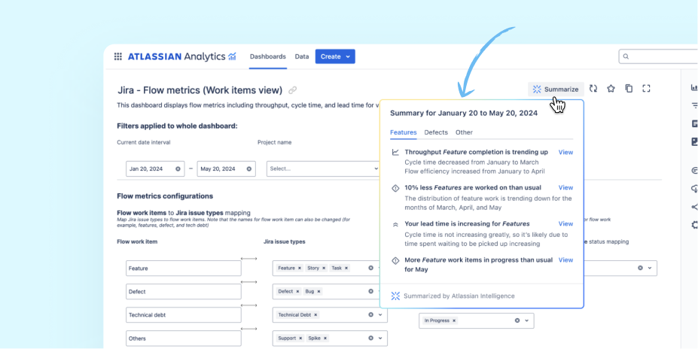698x349 pixels.
Task: Click the duplicate dashboard icon
Action: click(629, 89)
